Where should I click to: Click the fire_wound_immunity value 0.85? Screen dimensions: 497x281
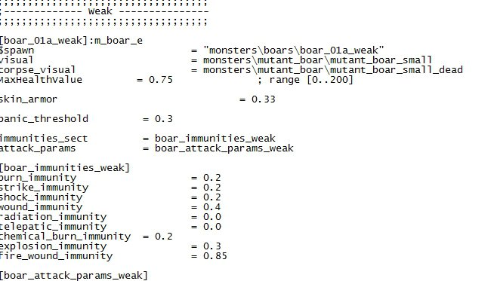pos(215,256)
